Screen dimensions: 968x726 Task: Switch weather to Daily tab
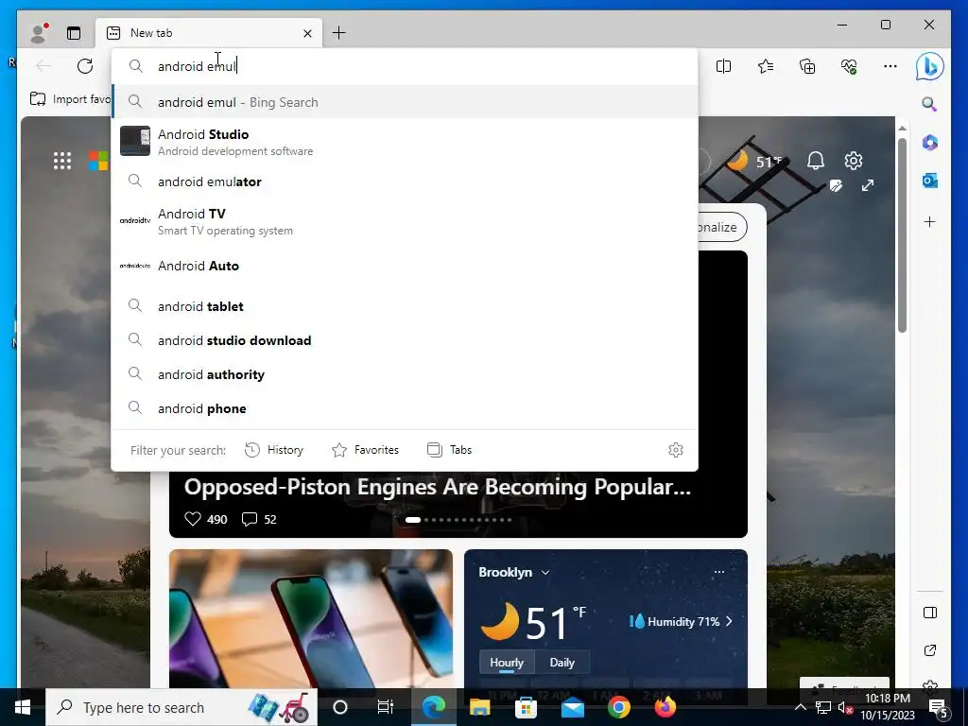[x=562, y=663]
